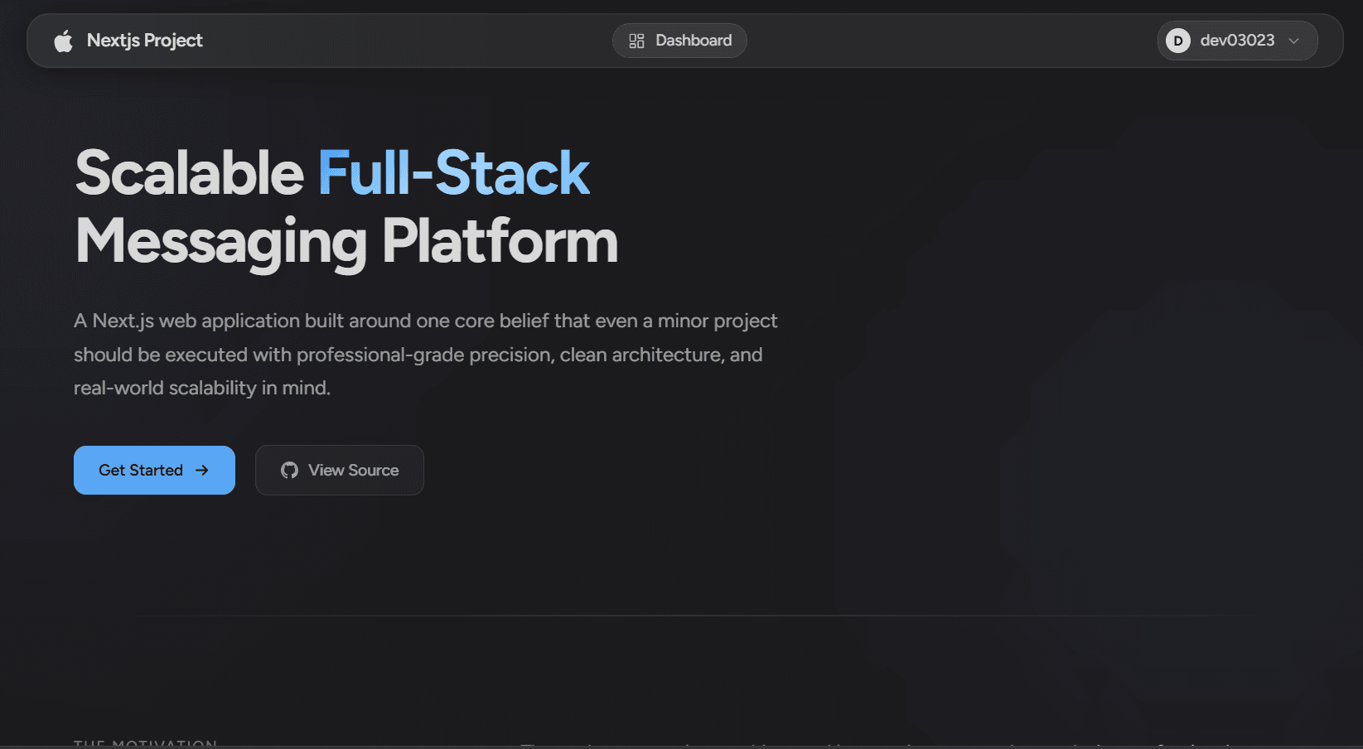Open the Nextjs Project home link
Image resolution: width=1363 pixels, height=749 pixels.
[x=128, y=41]
